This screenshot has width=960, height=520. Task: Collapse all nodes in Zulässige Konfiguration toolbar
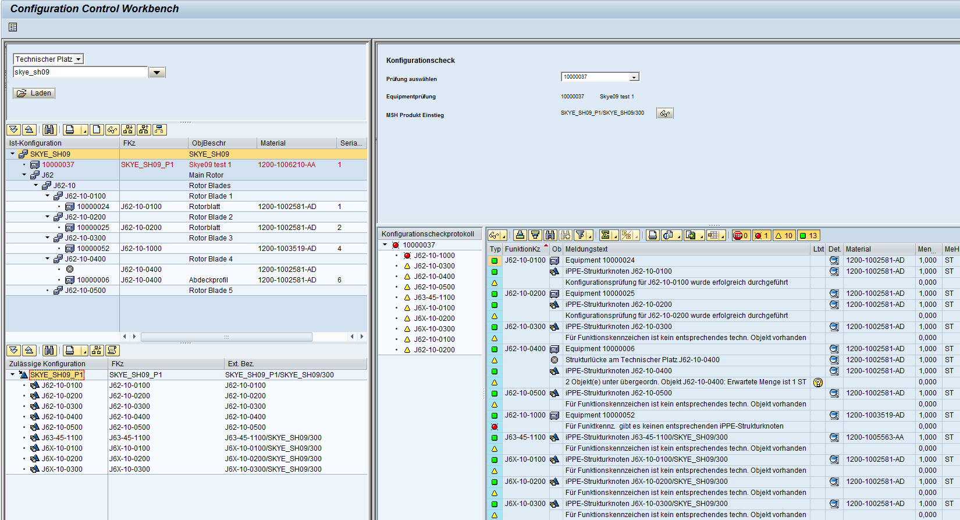[29, 351]
